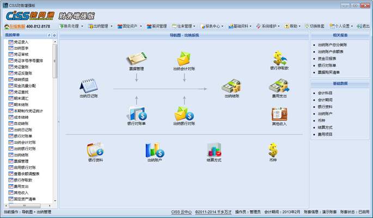Image resolution: width=373 pixels, height=218 pixels.
Task: Select 凭证录入 in the 我的菜单 list
Action: (21, 42)
